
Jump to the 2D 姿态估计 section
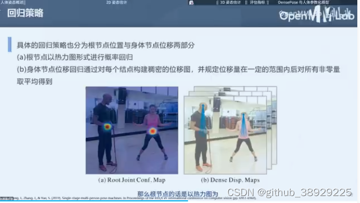click(117, 2)
